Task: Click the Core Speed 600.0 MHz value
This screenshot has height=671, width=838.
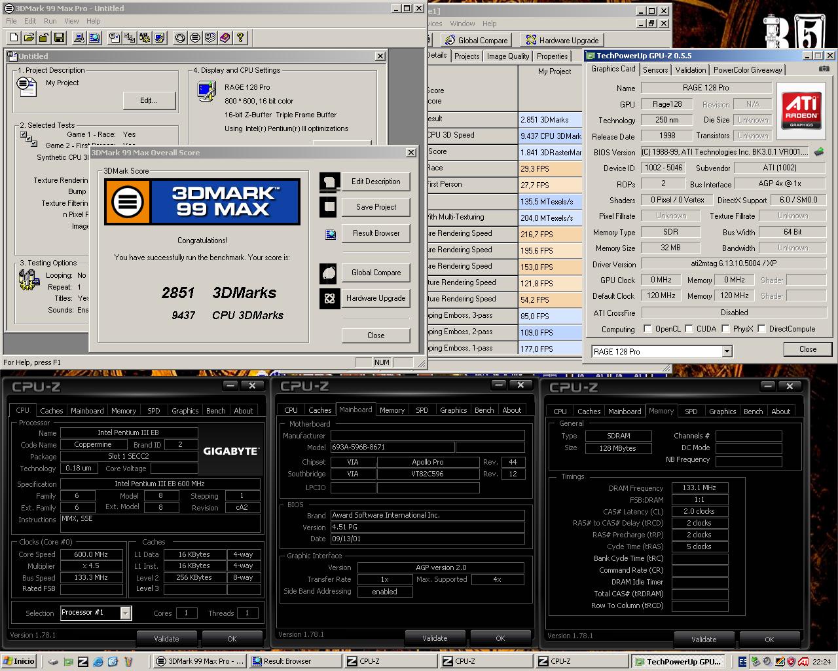Action: click(x=91, y=554)
